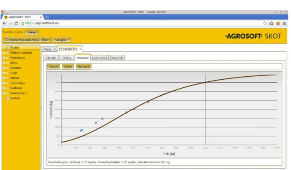The height and width of the screenshot is (170, 291).
Task: Open the Cena zvířete sub-tab
Action: coord(100,58)
